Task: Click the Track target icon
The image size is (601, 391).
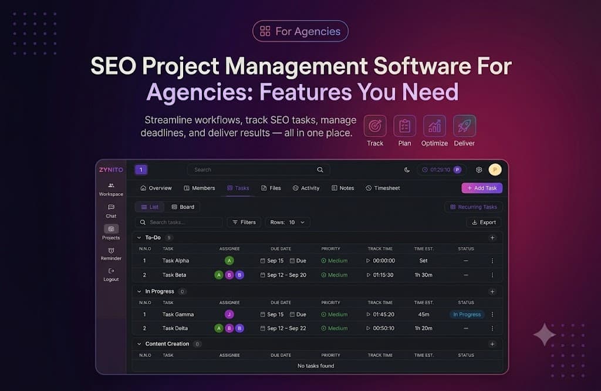Action: [x=374, y=126]
